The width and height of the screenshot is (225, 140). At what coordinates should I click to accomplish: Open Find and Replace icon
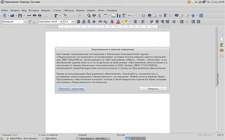[x=89, y=16]
